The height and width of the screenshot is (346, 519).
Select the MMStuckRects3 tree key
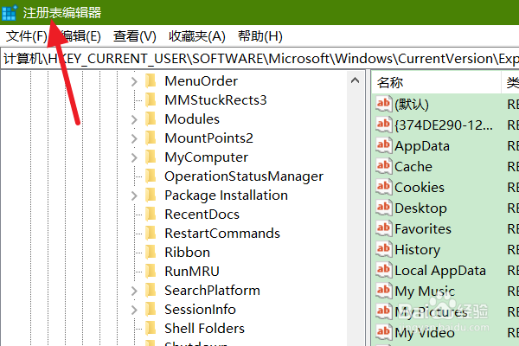coord(215,100)
